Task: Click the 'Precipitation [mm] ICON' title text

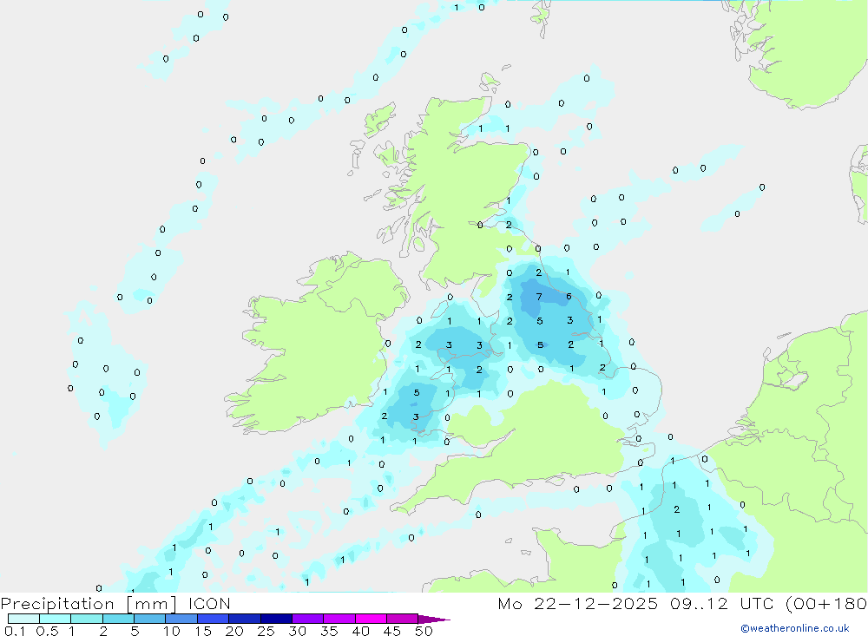Action: pyautogui.click(x=115, y=604)
